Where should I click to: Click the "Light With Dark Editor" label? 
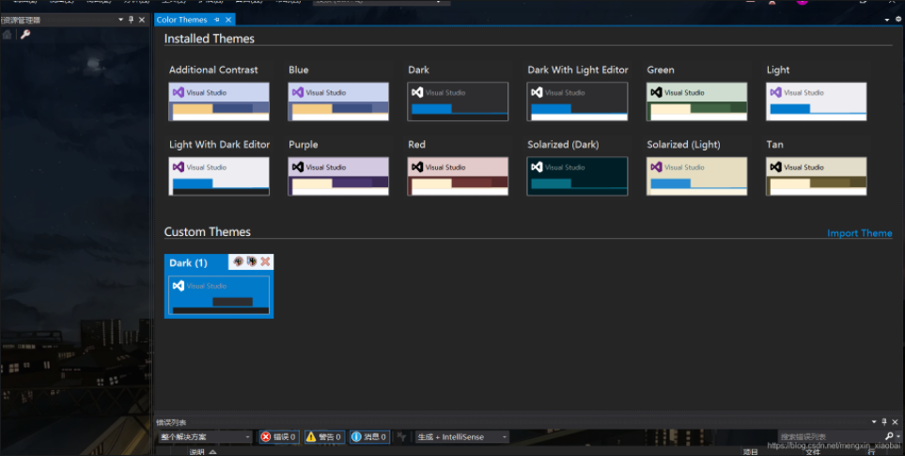(x=219, y=145)
